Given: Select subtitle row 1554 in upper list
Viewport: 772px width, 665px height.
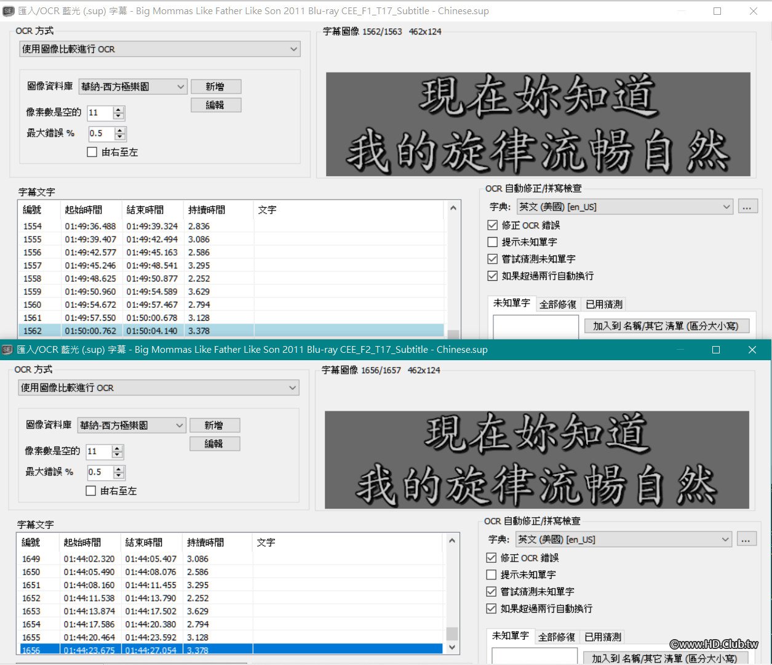Looking at the screenshot, I should tap(231, 226).
